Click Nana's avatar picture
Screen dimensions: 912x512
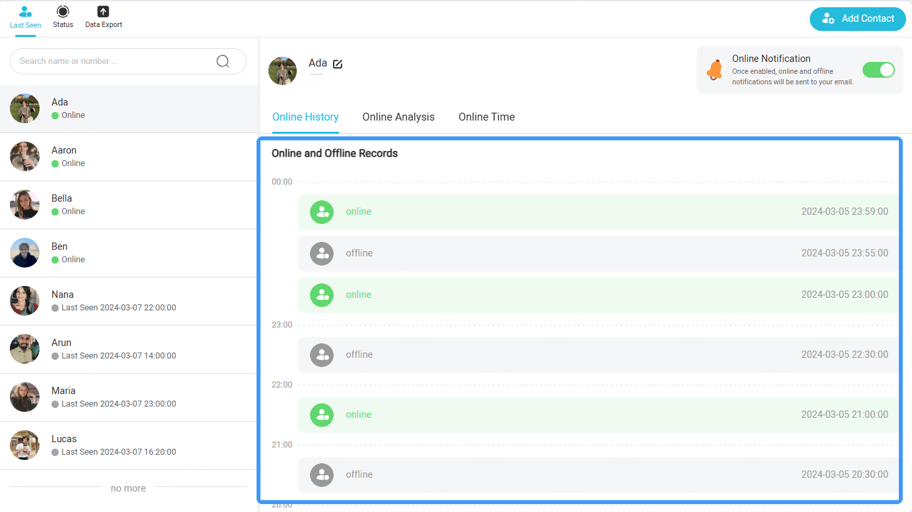(25, 301)
